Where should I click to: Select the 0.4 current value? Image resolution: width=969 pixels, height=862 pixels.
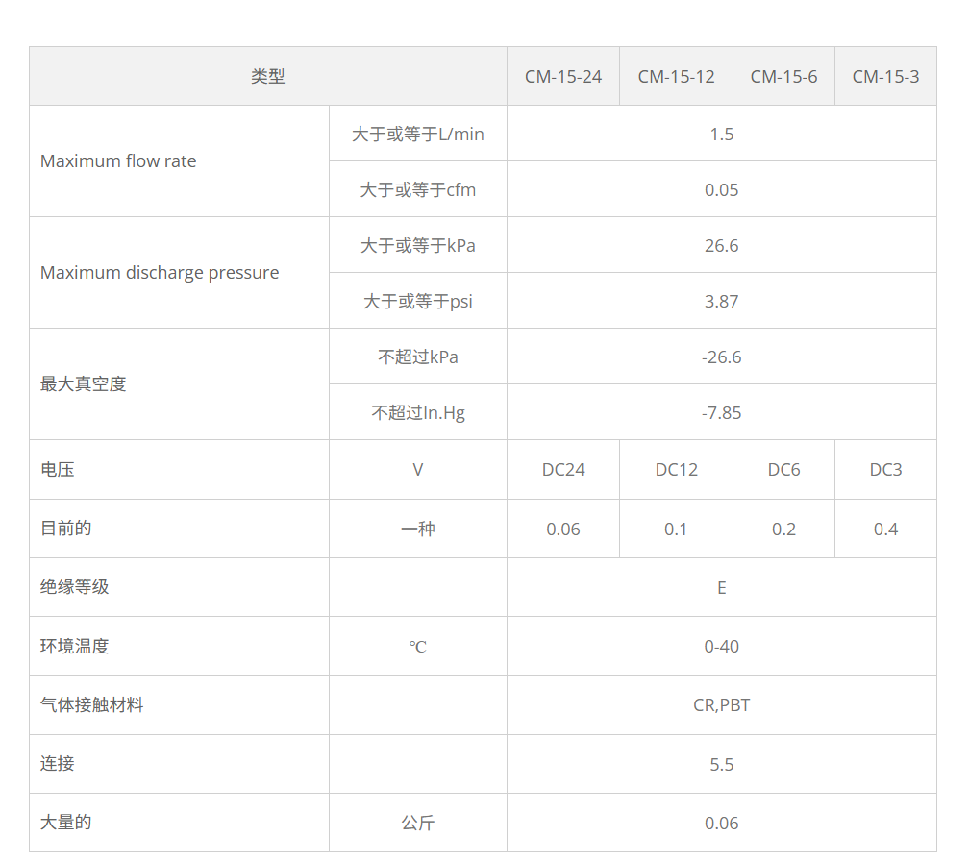(x=884, y=529)
